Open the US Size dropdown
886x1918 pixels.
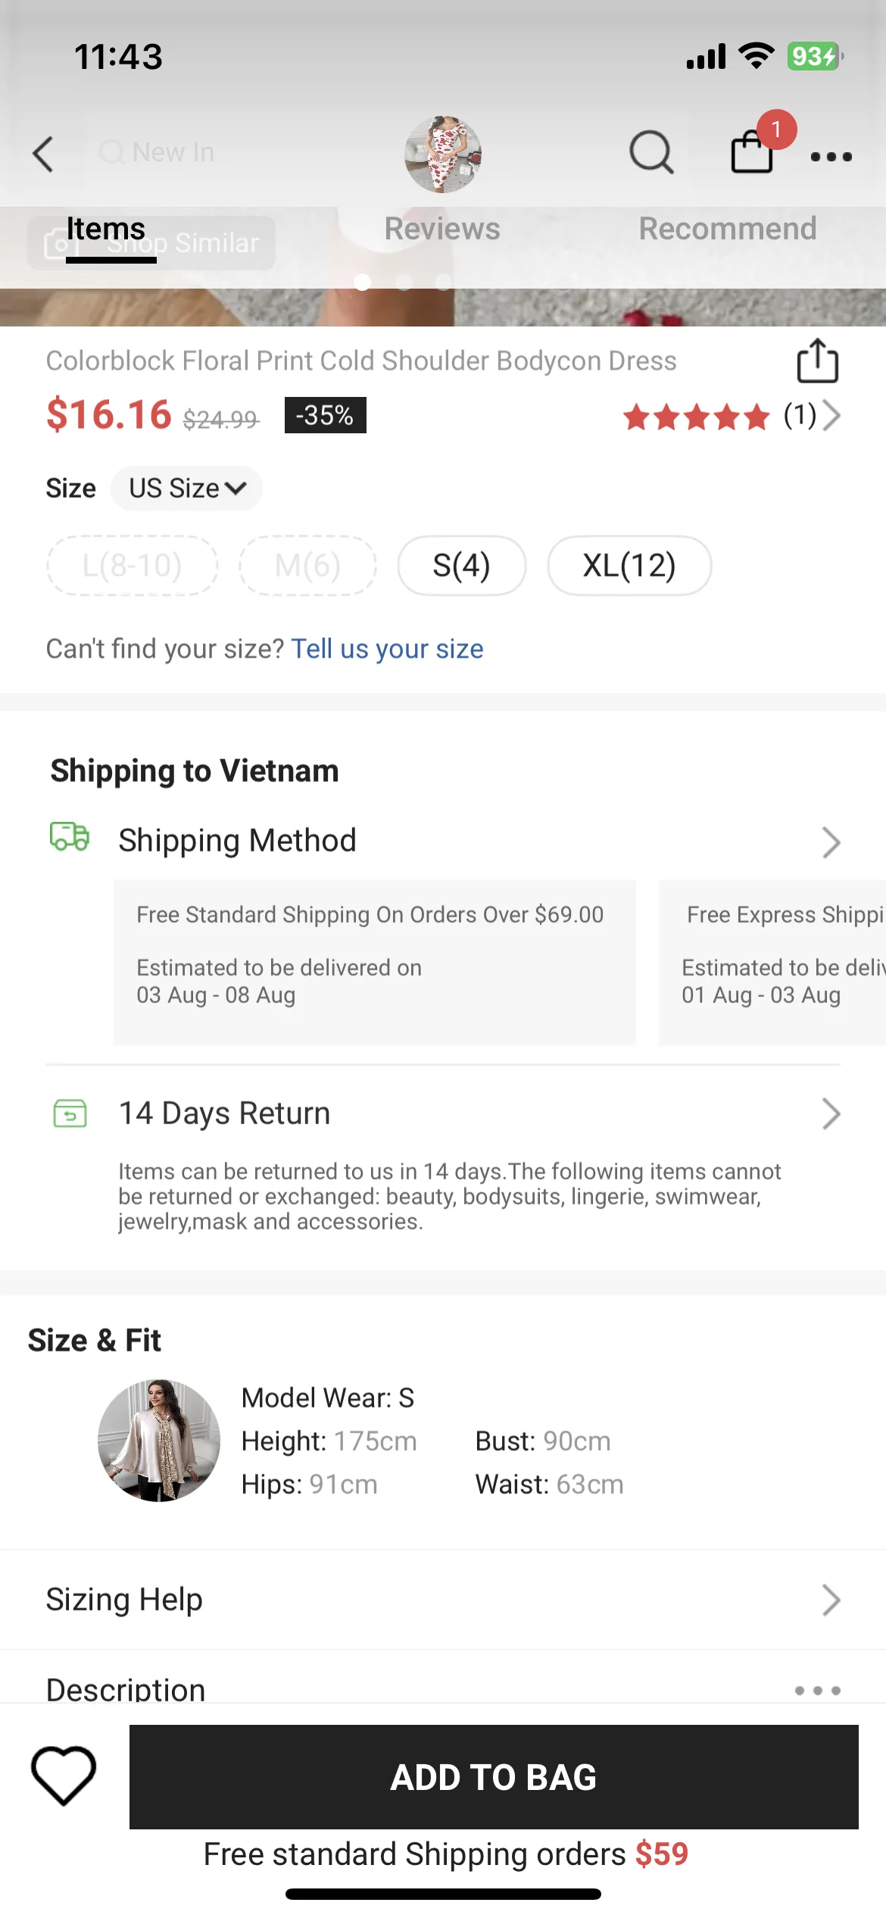tap(187, 489)
